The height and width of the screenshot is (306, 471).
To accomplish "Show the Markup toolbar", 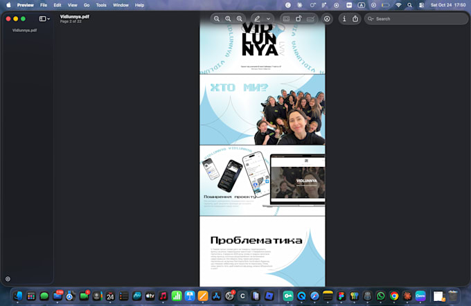I will (x=327, y=19).
